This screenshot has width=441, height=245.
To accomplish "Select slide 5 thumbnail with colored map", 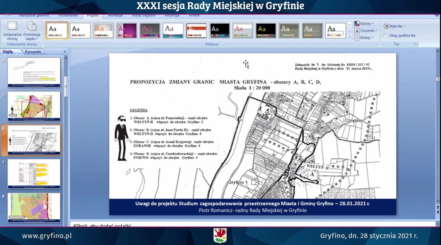I will 34,106.
